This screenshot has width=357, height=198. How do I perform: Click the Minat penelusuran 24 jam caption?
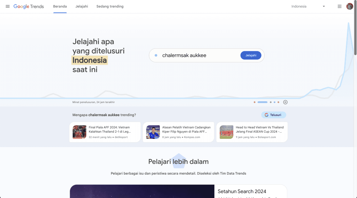coord(93,102)
